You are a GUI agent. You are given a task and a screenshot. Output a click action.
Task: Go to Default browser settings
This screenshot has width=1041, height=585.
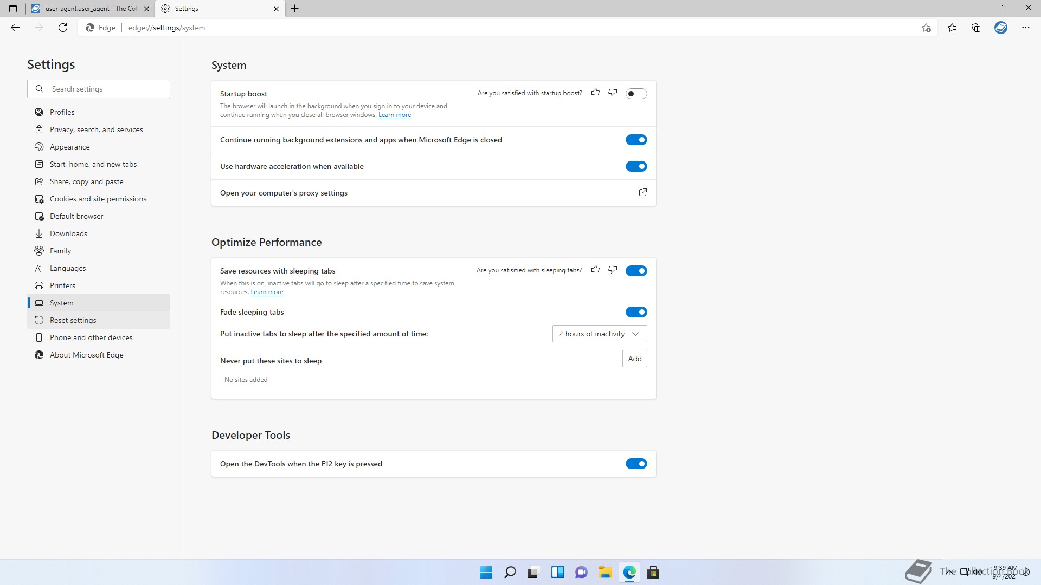[99, 216]
